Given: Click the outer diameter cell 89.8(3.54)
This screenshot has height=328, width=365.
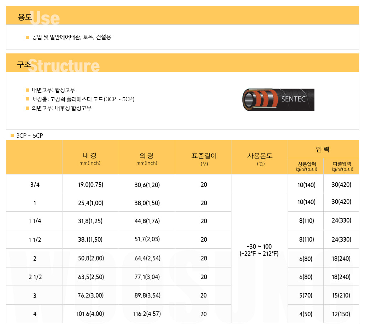Looking at the screenshot, I should click(x=147, y=295).
